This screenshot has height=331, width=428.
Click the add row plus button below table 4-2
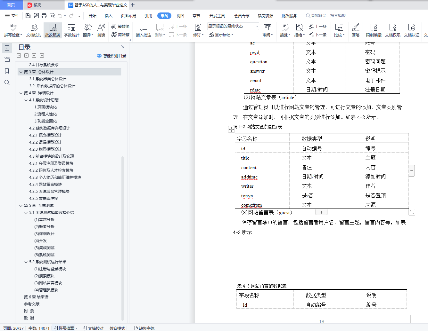pos(321,212)
